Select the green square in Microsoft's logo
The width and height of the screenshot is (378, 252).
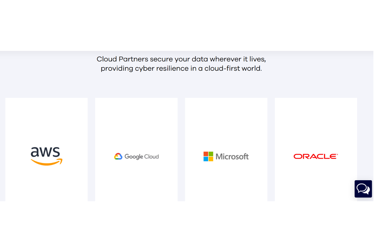(x=211, y=154)
